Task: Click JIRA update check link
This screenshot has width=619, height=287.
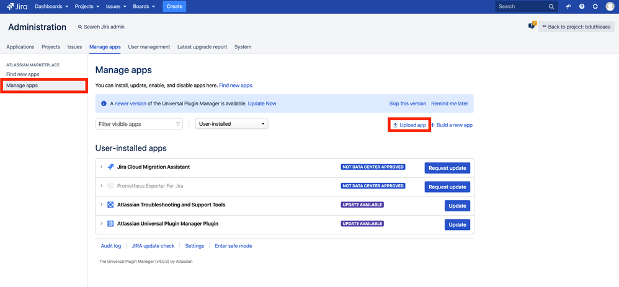Action: coord(153,246)
